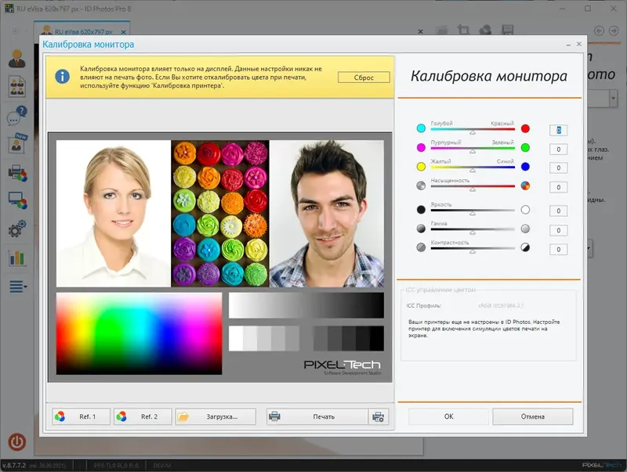Screen dimensions: 627x472
Task: Click the Сброс reset button
Action: point(364,77)
